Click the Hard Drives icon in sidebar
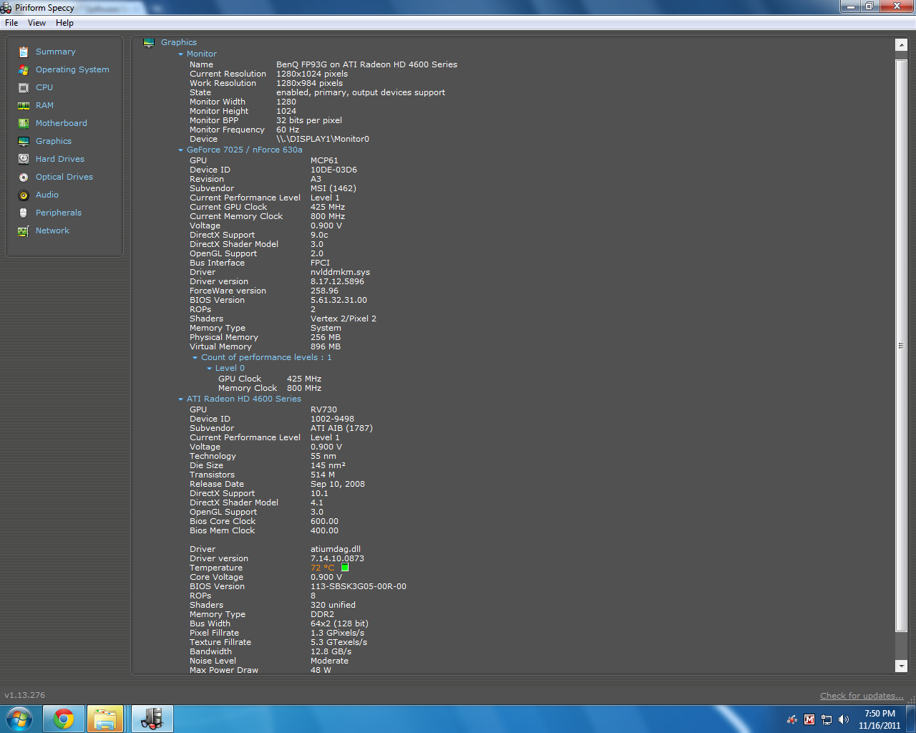The width and height of the screenshot is (916, 733). tap(24, 159)
